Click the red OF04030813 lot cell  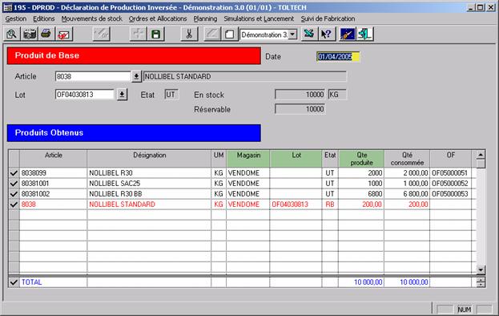(296, 205)
